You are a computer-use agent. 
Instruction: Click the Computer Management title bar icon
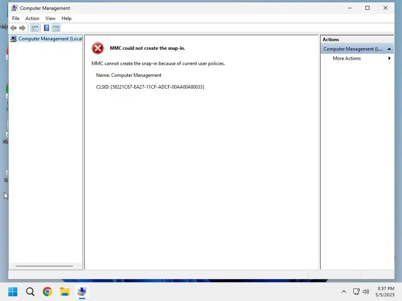[15, 8]
